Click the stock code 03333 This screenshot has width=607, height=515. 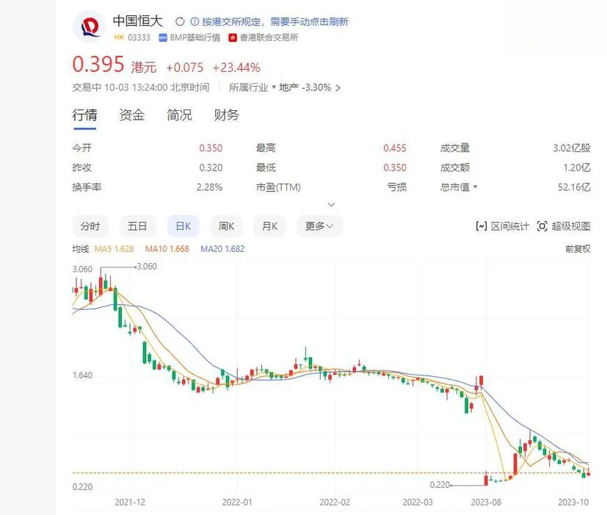(x=139, y=37)
